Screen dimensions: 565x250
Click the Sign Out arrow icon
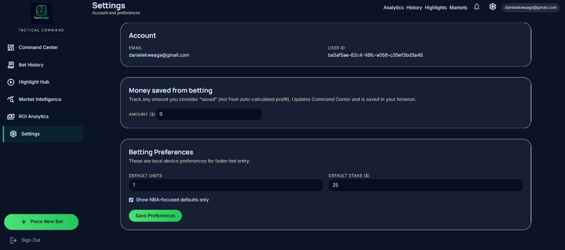(13, 240)
